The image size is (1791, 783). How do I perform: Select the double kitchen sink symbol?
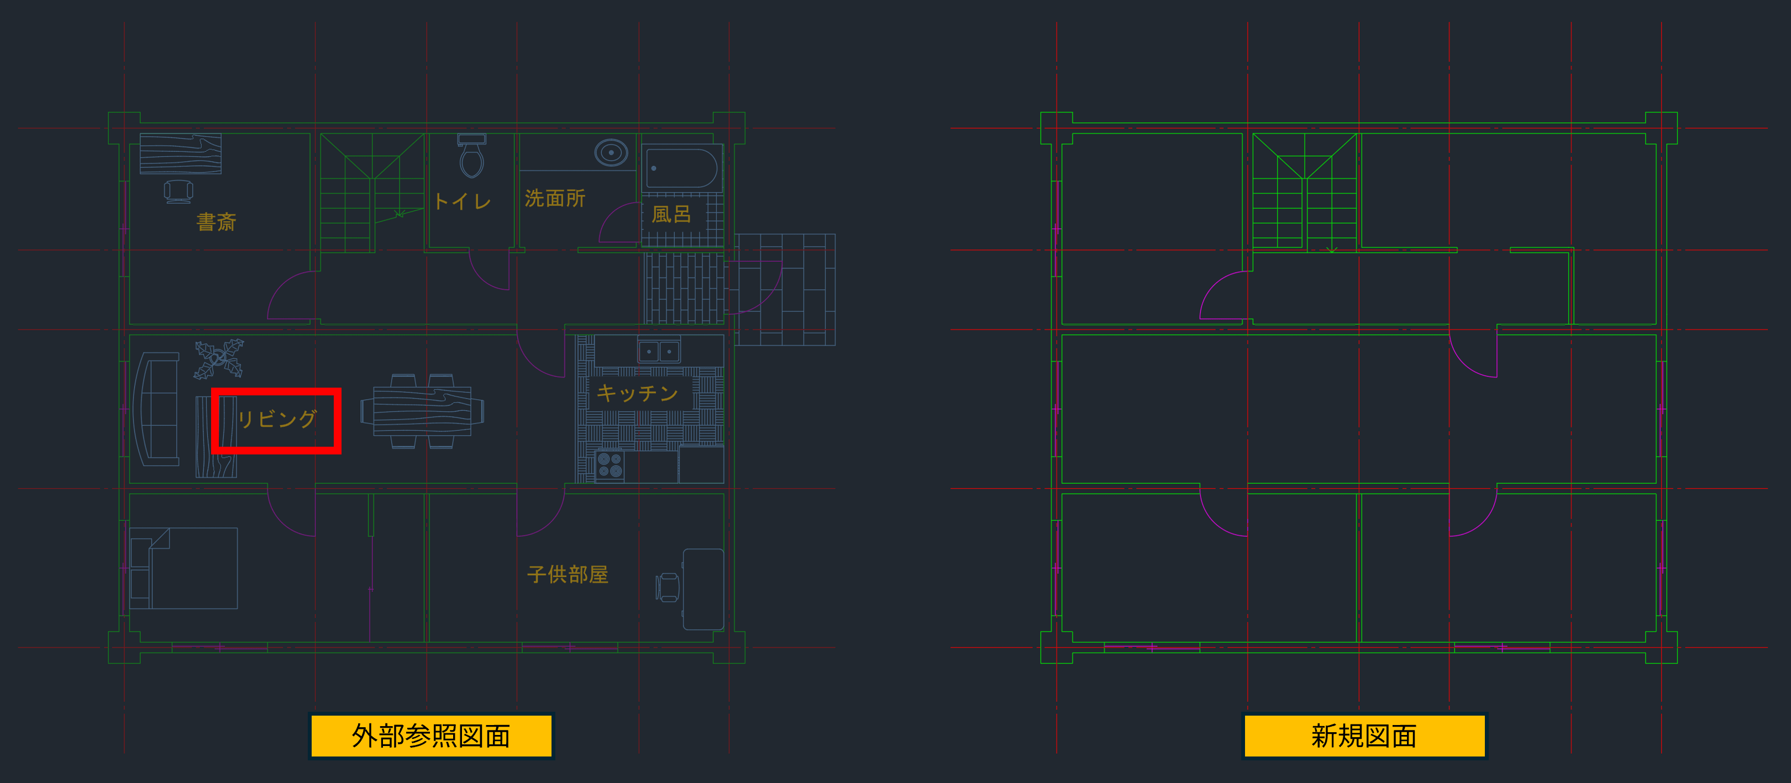[659, 351]
